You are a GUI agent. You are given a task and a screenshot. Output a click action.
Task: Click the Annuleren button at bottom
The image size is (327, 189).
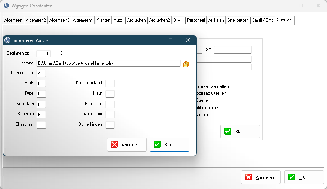click(260, 177)
